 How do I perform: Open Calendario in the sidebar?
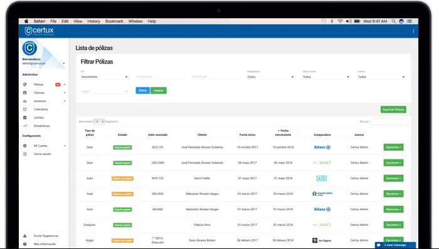point(41,109)
